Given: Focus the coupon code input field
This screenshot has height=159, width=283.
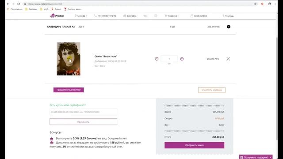Looking at the screenshot, I should 84,112.
